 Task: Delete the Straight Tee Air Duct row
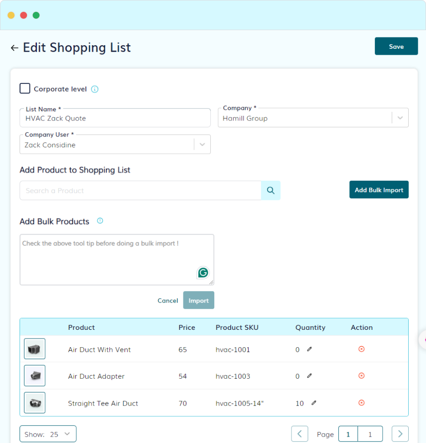(361, 403)
